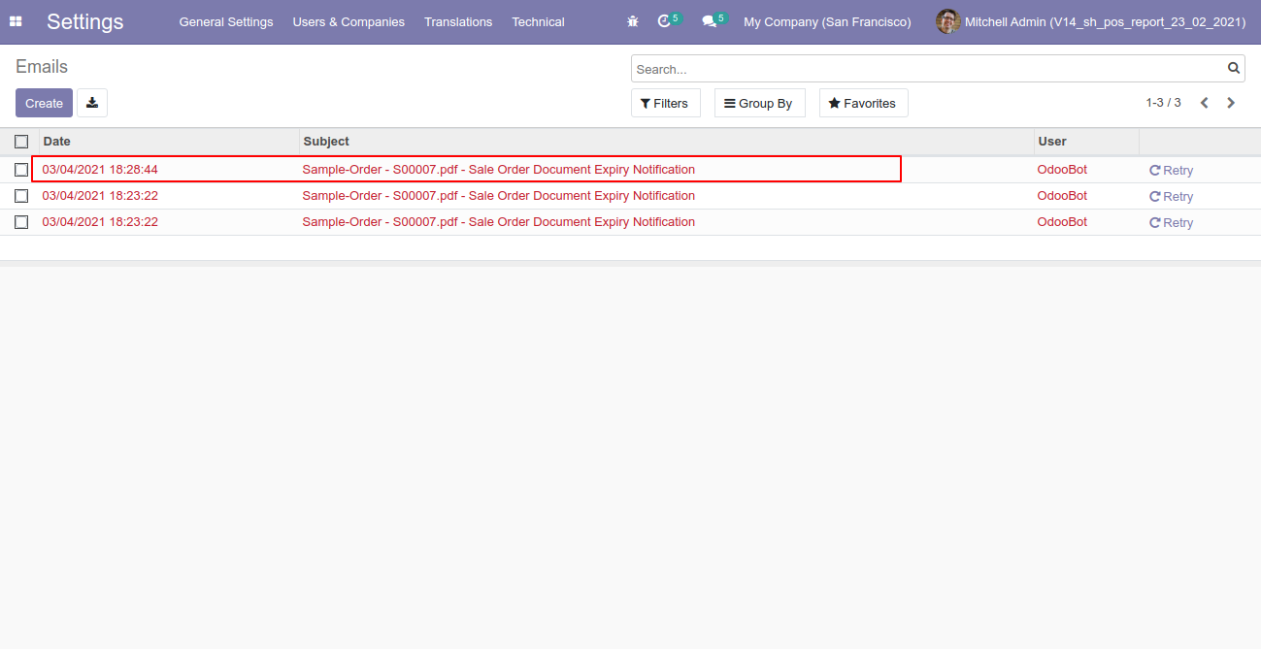This screenshot has width=1261, height=649.
Task: Open the Filters dropdown
Action: click(x=666, y=103)
